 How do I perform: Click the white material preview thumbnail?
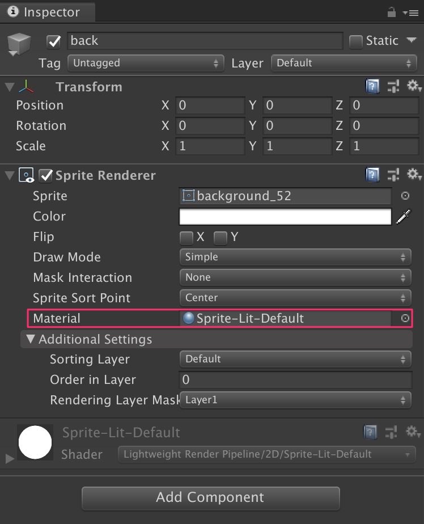(35, 442)
